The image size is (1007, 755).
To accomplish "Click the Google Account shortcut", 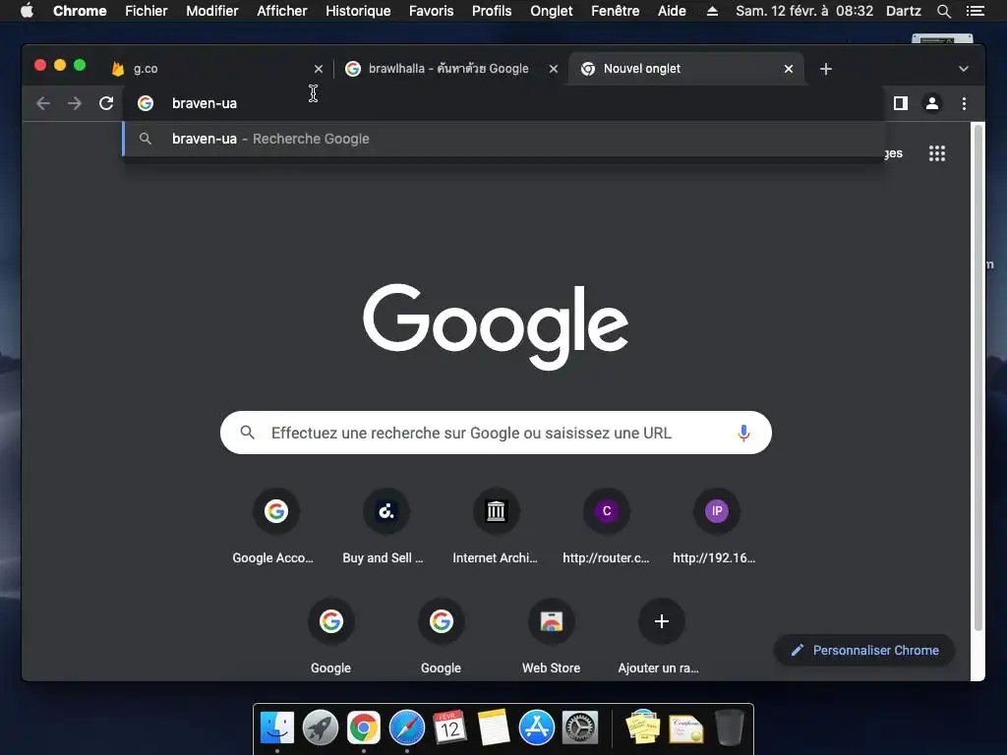I will point(275,527).
